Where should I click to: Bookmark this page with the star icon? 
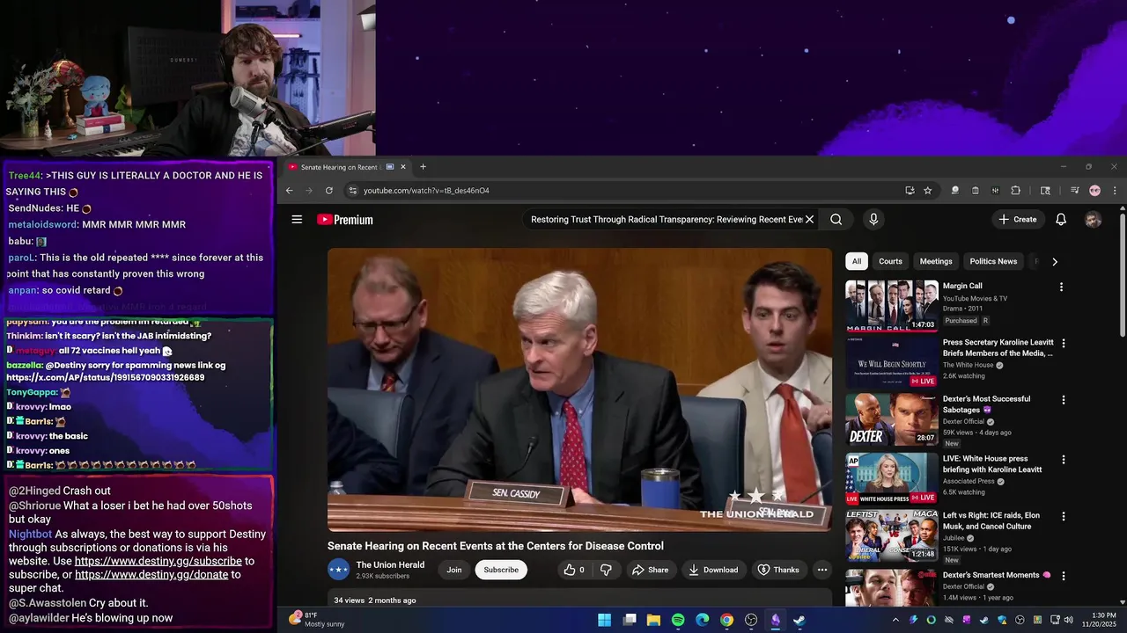[x=927, y=191]
